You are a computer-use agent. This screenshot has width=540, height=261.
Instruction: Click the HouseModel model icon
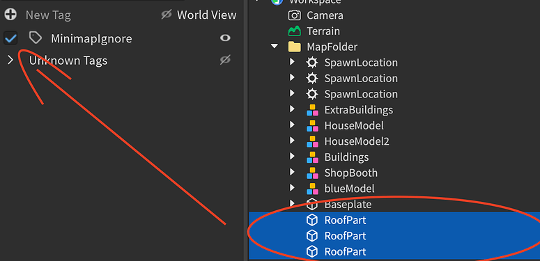tap(312, 126)
